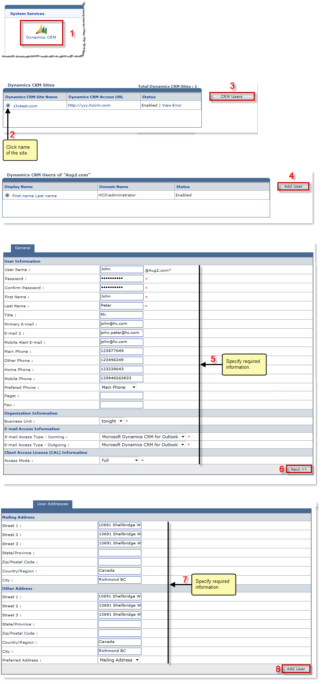Click the Last Name input field
Viewport: 329px width, 684px height.
coord(121,306)
